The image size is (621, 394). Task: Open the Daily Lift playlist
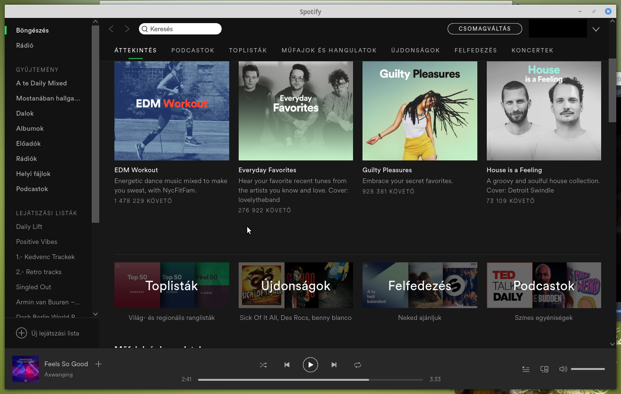click(x=29, y=226)
